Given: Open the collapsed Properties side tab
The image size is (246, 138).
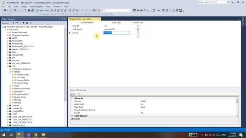Looking at the screenshot, I should click(x=243, y=22).
